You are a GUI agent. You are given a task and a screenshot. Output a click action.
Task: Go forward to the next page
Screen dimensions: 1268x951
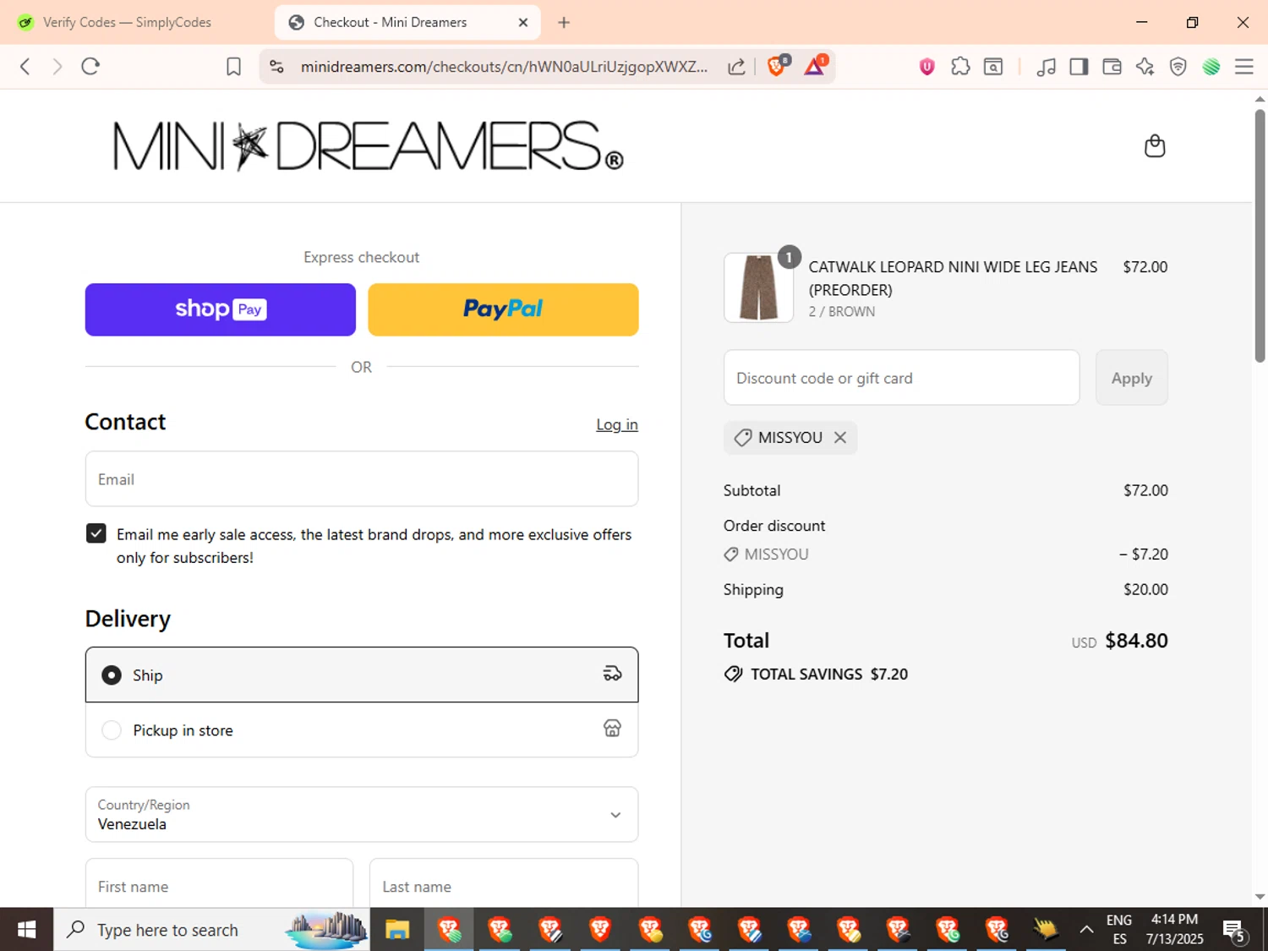(57, 66)
